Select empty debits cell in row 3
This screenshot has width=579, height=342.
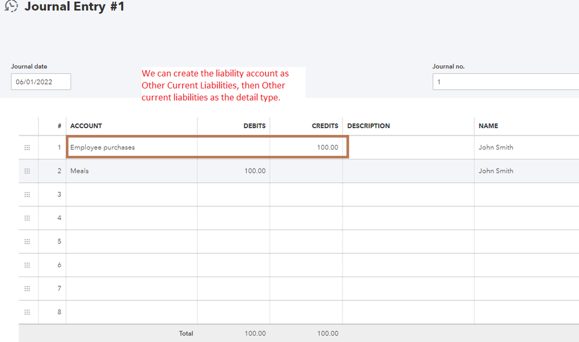[x=234, y=195]
